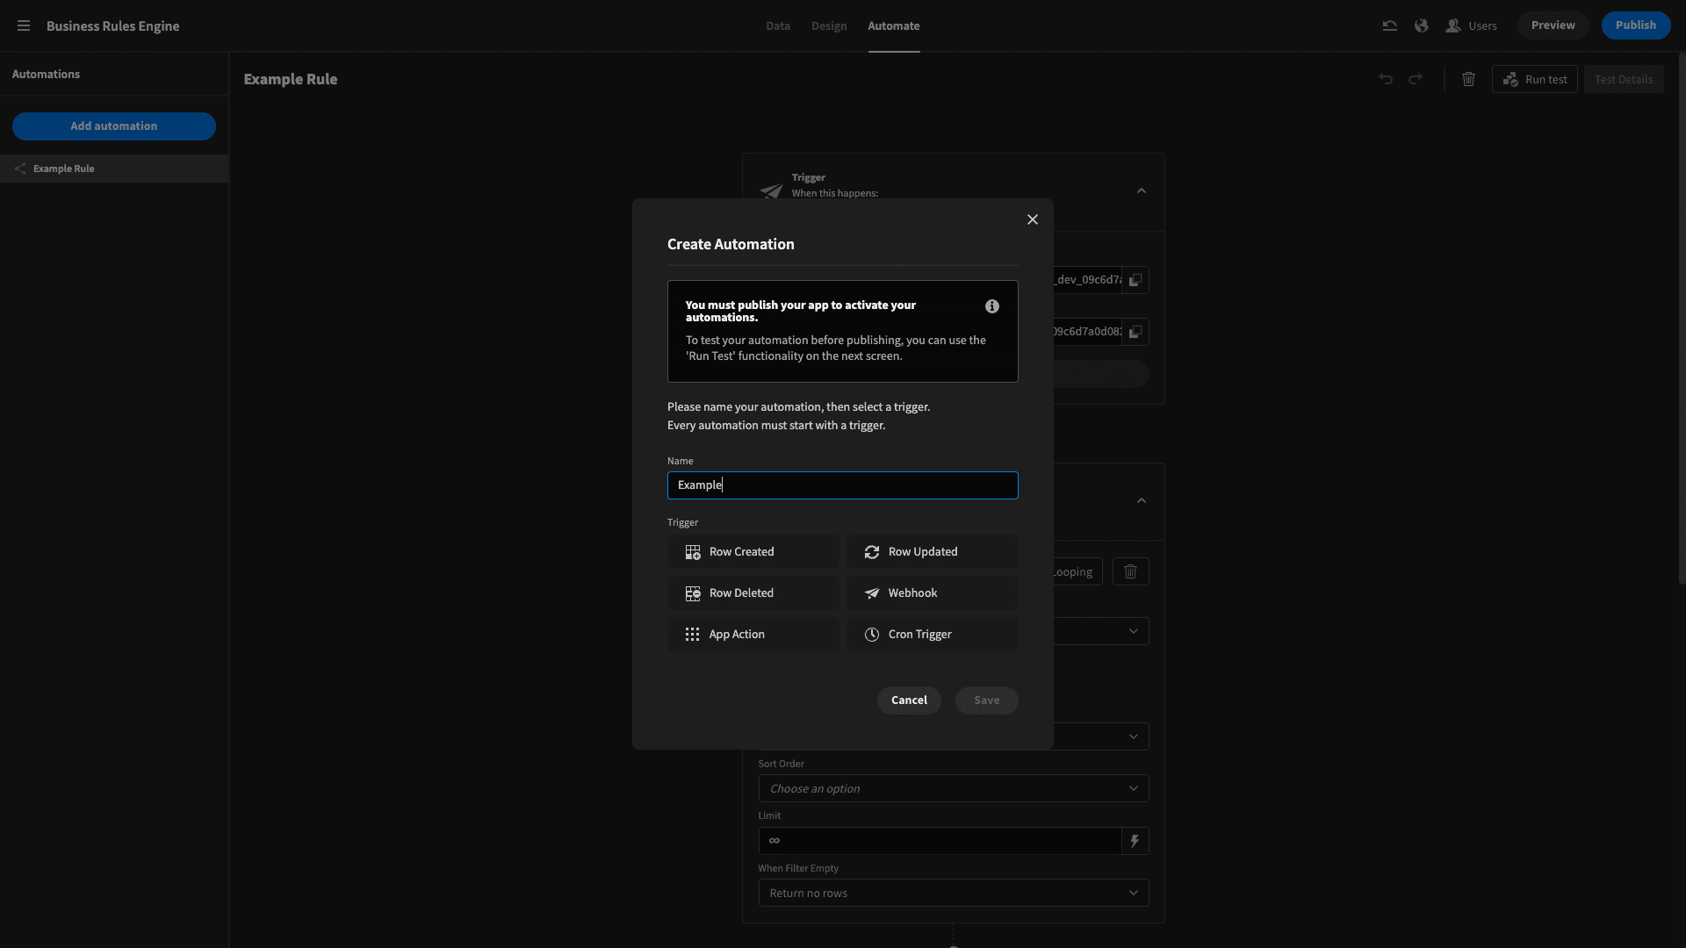The width and height of the screenshot is (1686, 948).
Task: Choose the App Action trigger
Action: (753, 635)
